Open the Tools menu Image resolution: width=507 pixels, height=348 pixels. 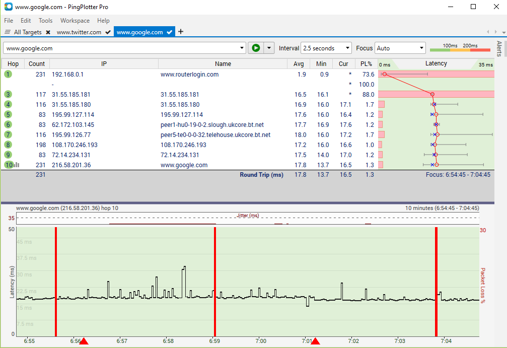45,21
